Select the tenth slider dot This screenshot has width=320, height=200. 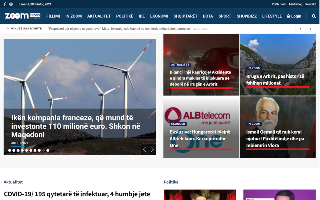coord(48,150)
